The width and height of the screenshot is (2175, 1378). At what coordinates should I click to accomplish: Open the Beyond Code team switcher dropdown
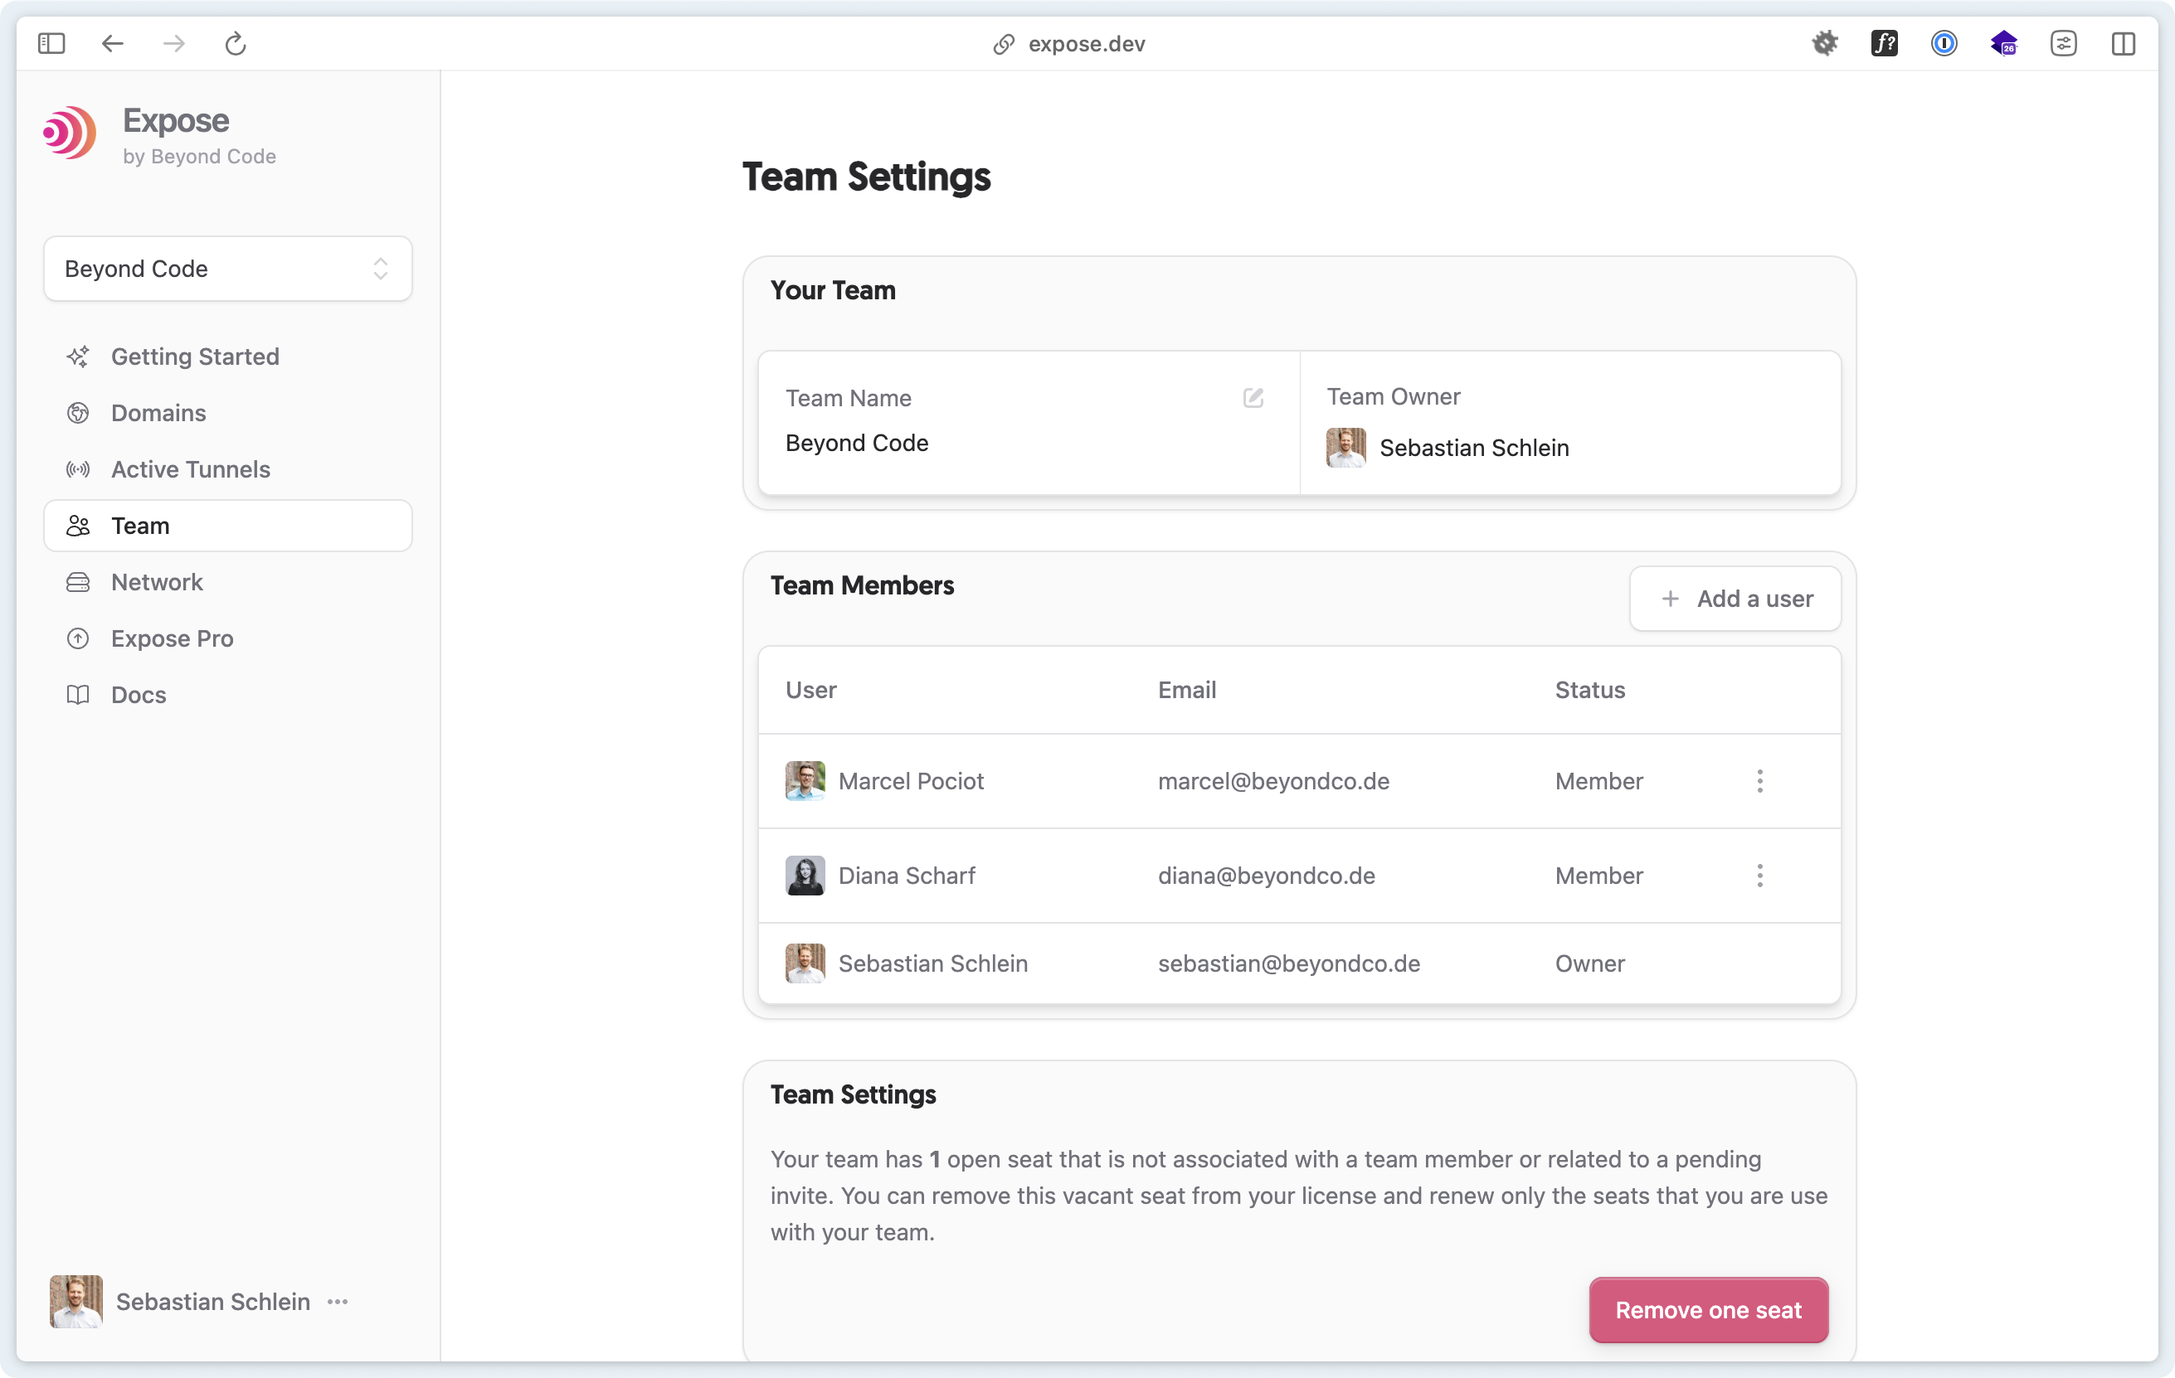tap(227, 268)
